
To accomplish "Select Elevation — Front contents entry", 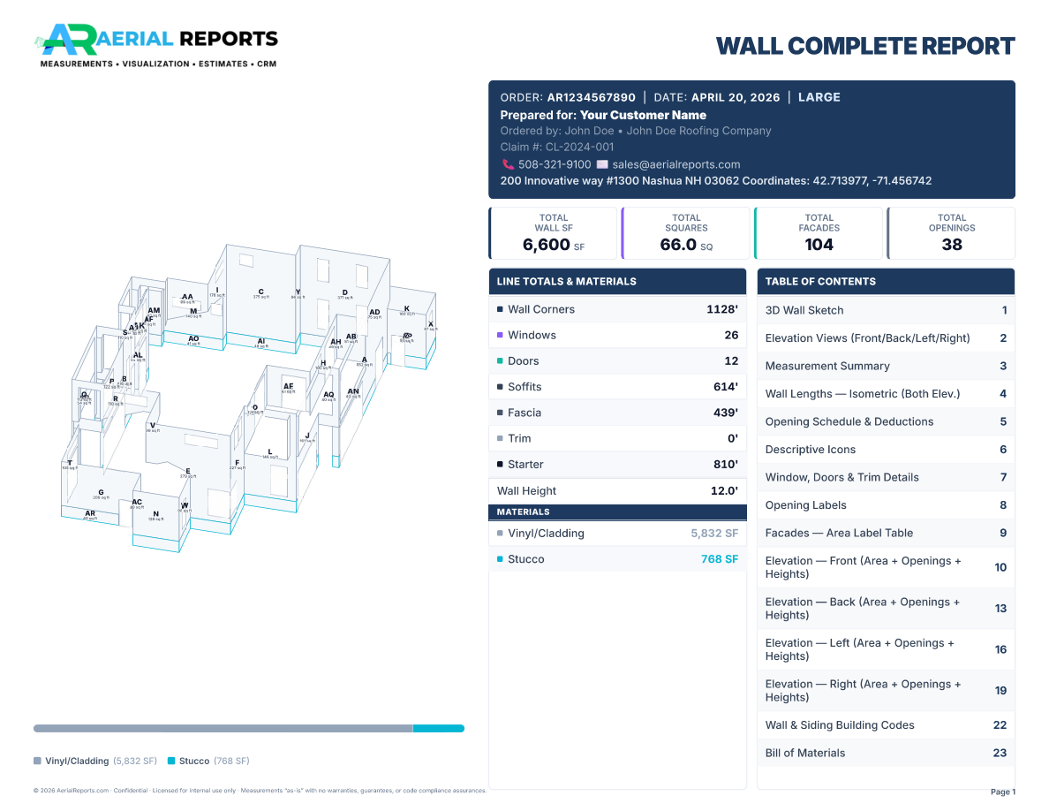I will (x=886, y=567).
